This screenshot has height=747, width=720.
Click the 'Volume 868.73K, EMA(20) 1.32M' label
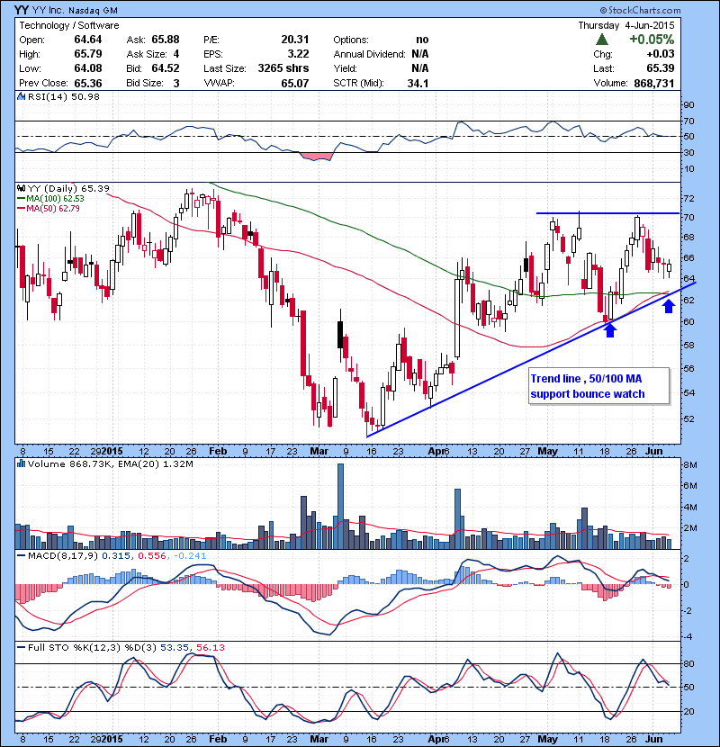click(x=111, y=463)
